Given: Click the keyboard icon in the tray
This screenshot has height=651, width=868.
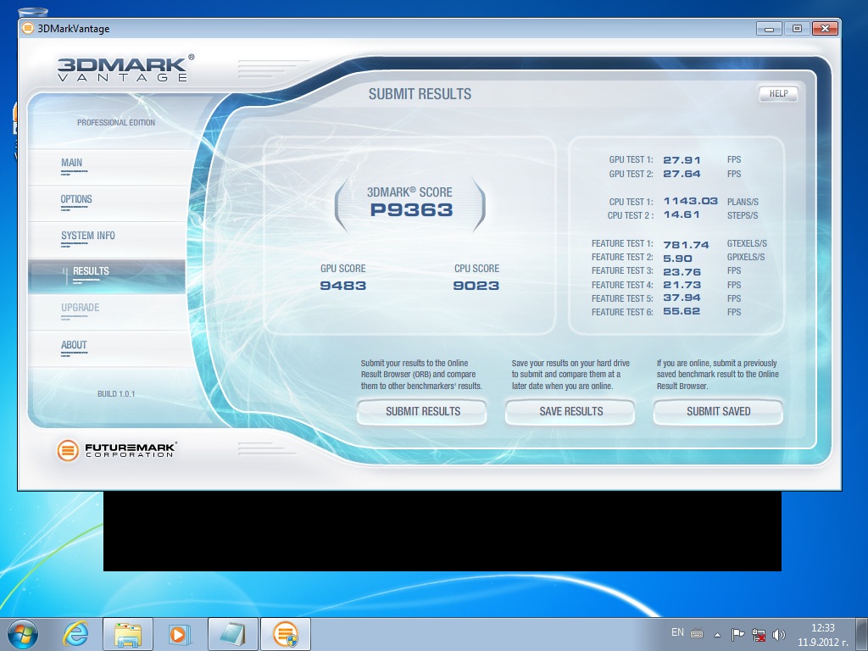Looking at the screenshot, I should pyautogui.click(x=697, y=634).
